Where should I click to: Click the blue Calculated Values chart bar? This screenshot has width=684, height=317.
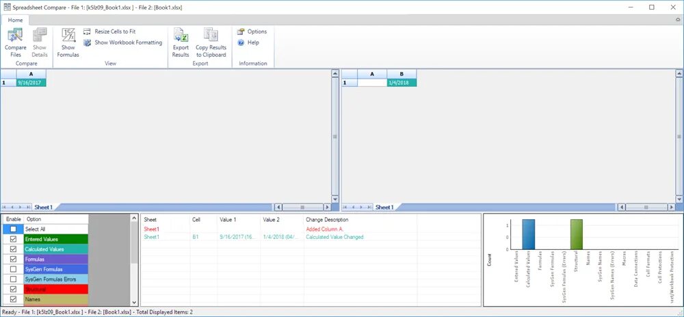[528, 234]
